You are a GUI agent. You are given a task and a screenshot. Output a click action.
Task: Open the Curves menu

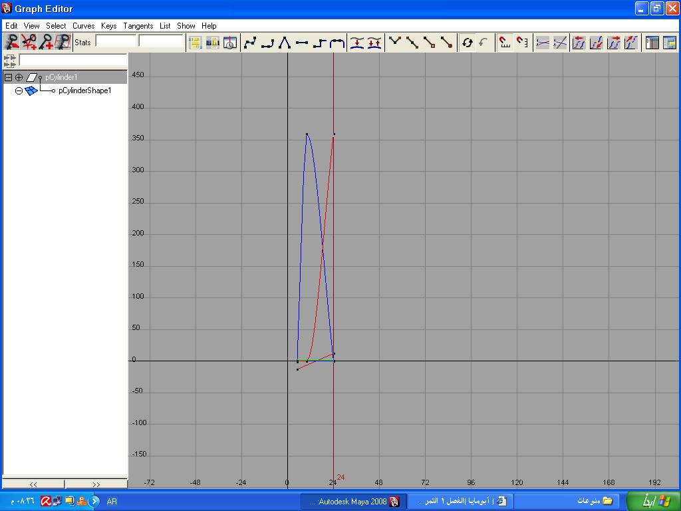tap(83, 26)
